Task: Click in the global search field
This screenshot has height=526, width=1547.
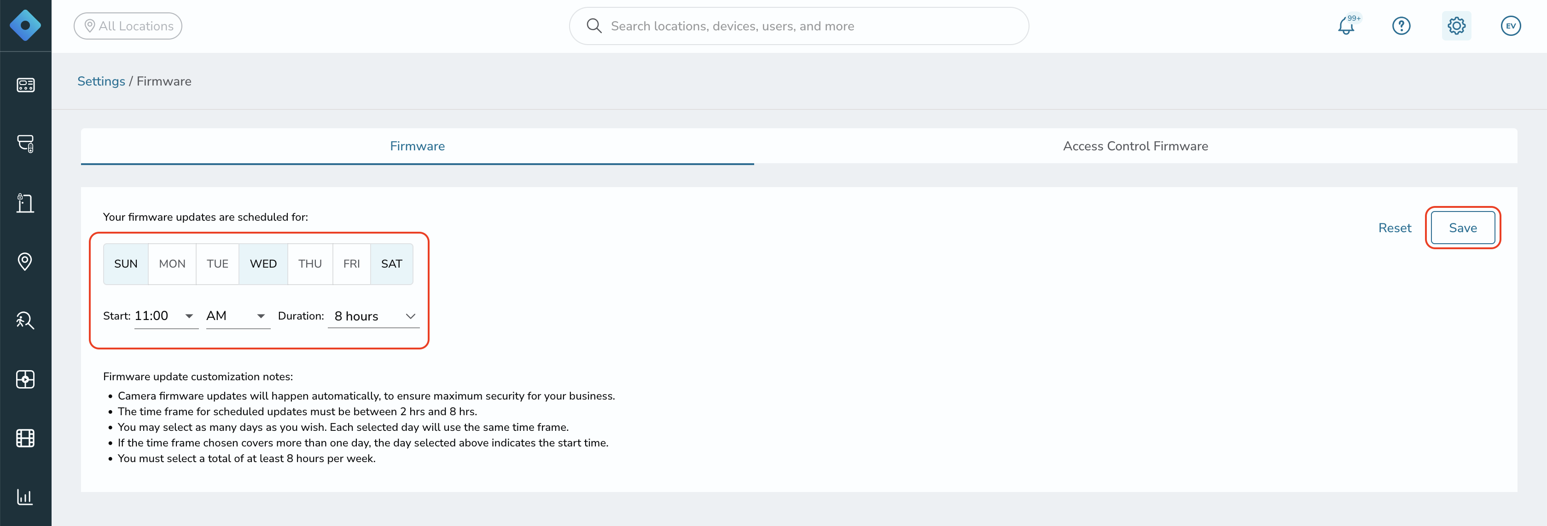Action: tap(799, 26)
